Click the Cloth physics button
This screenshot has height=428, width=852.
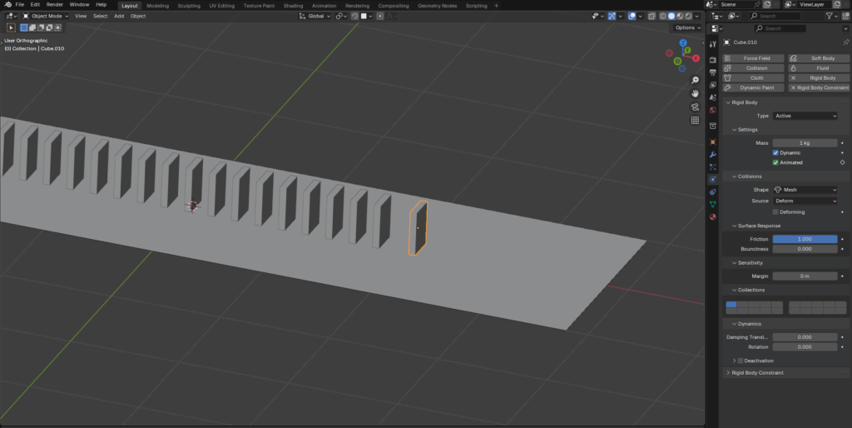coord(753,77)
